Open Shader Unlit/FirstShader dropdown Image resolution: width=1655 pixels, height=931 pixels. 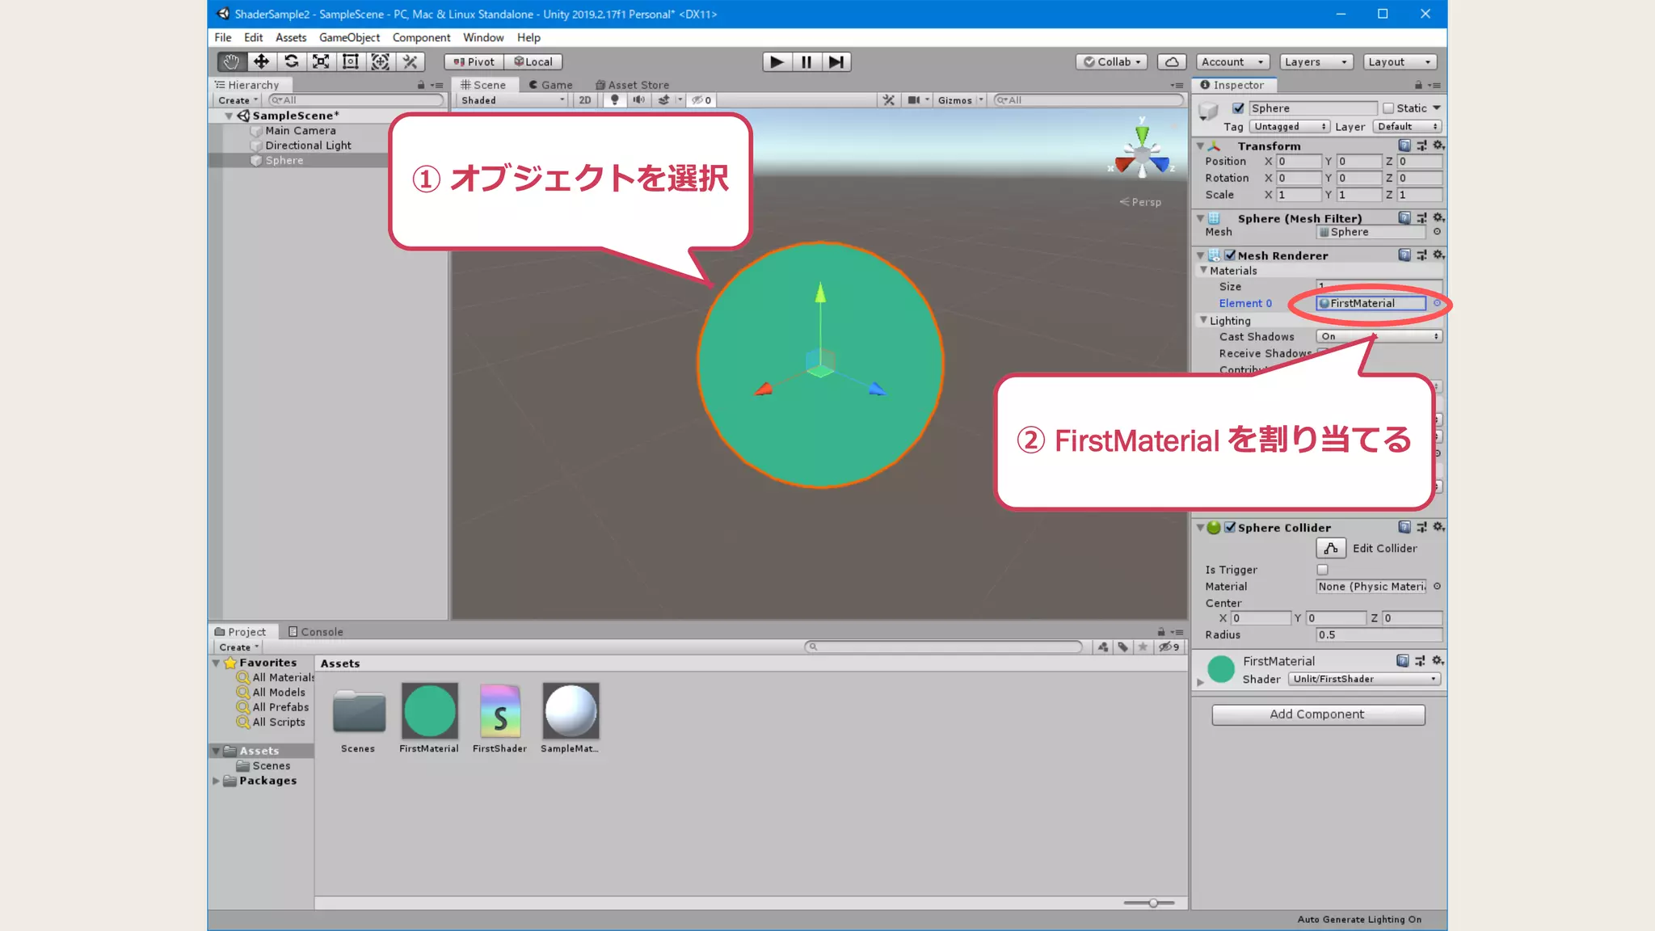pos(1364,679)
